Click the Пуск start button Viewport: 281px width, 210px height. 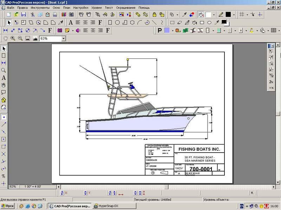coord(8,206)
